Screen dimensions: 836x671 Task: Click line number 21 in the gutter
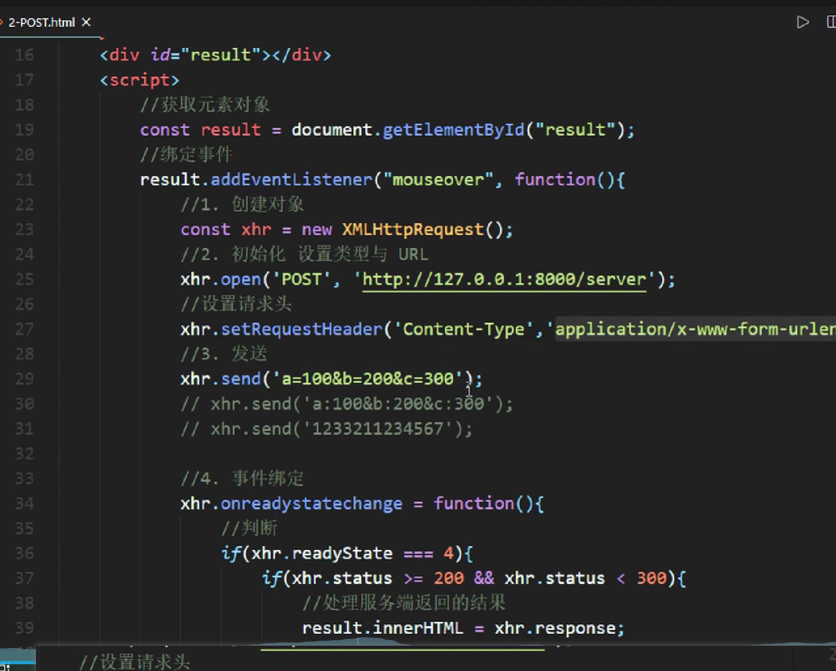pyautogui.click(x=24, y=180)
